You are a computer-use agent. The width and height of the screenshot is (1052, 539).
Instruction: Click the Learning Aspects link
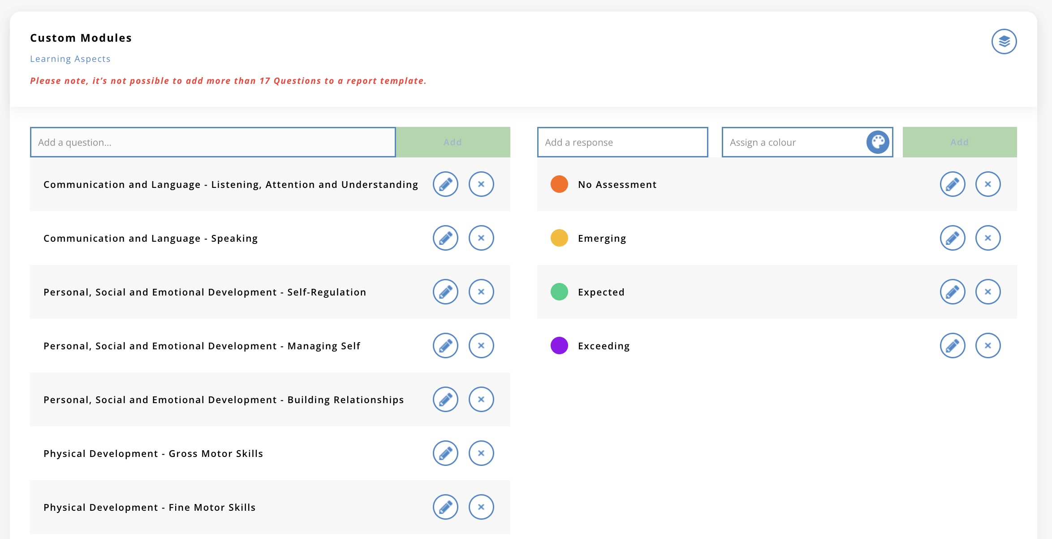70,59
